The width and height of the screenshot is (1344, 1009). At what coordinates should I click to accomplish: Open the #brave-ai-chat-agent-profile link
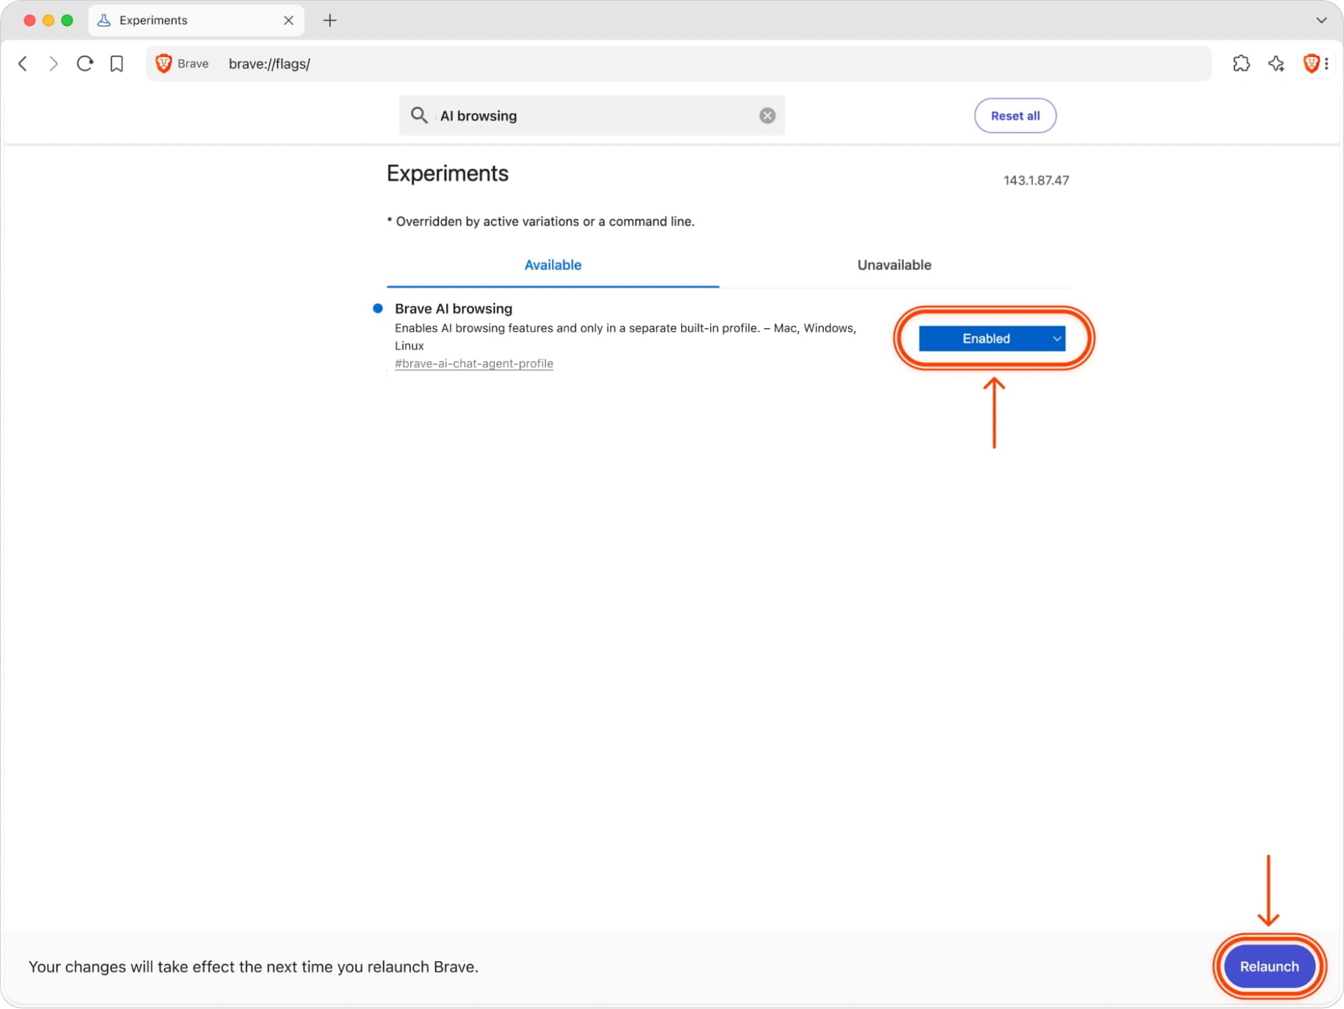pyautogui.click(x=474, y=363)
